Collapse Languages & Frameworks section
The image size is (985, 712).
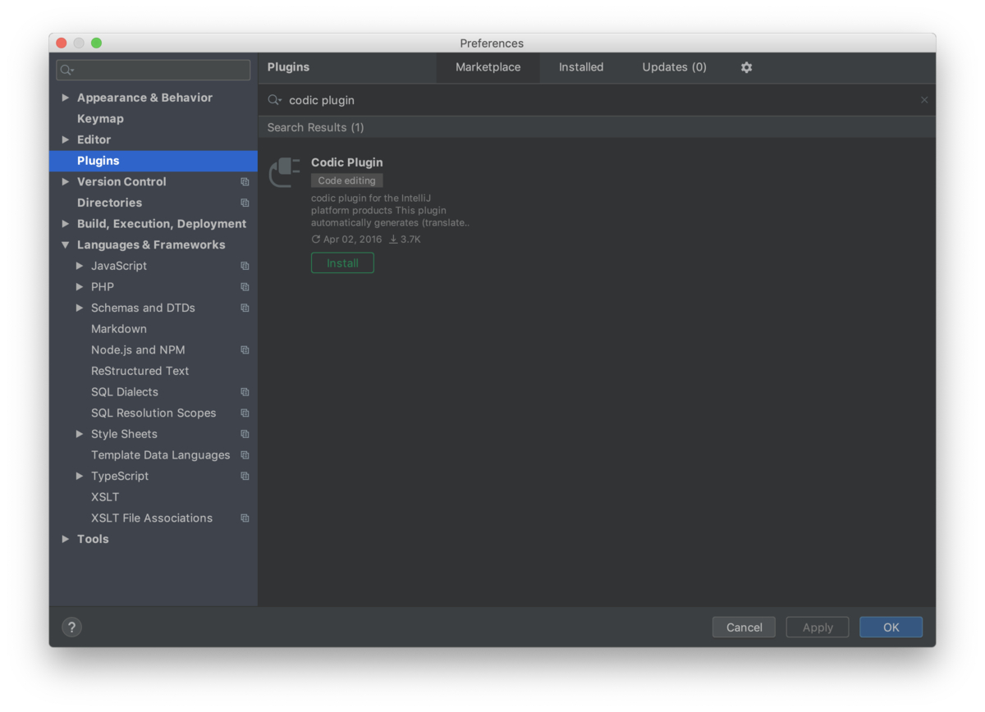[66, 244]
